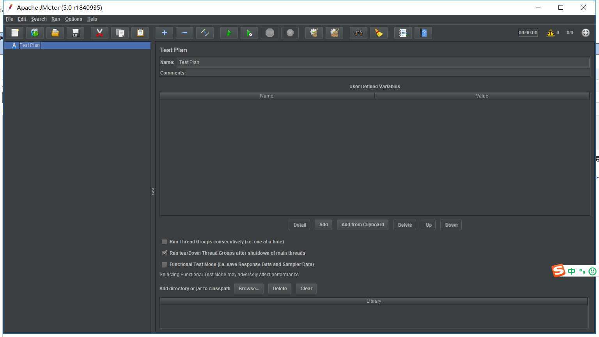Enable Run Thread Groups consecutively checkbox
Image resolution: width=599 pixels, height=337 pixels.
[164, 242]
